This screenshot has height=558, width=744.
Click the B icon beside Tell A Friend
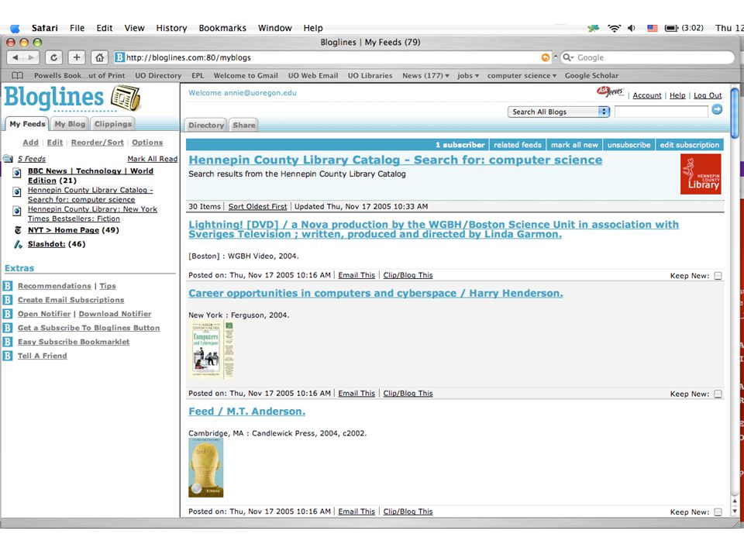8,356
